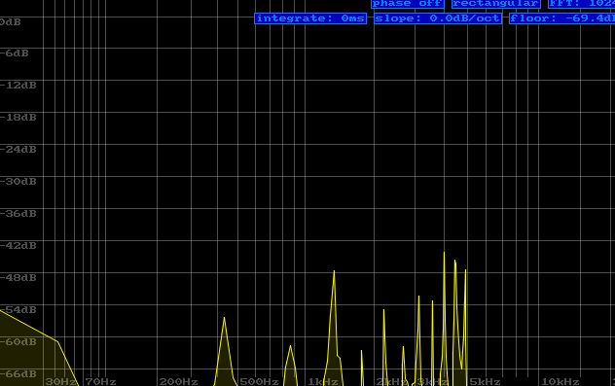Adjust the 'integrate: 0ms' setting

[310, 18]
